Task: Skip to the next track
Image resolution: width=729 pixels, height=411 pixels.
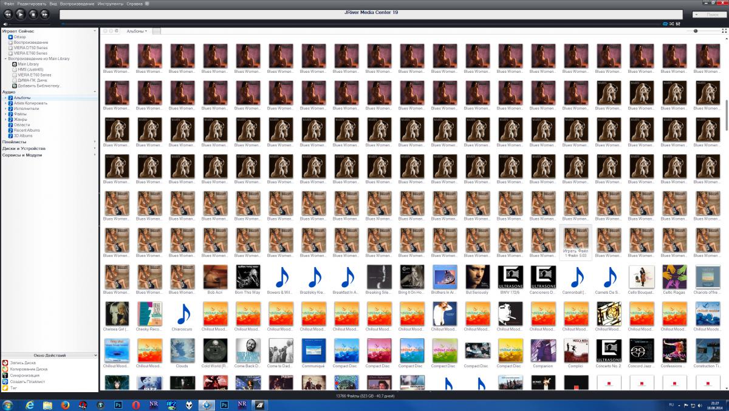Action: [x=44, y=13]
